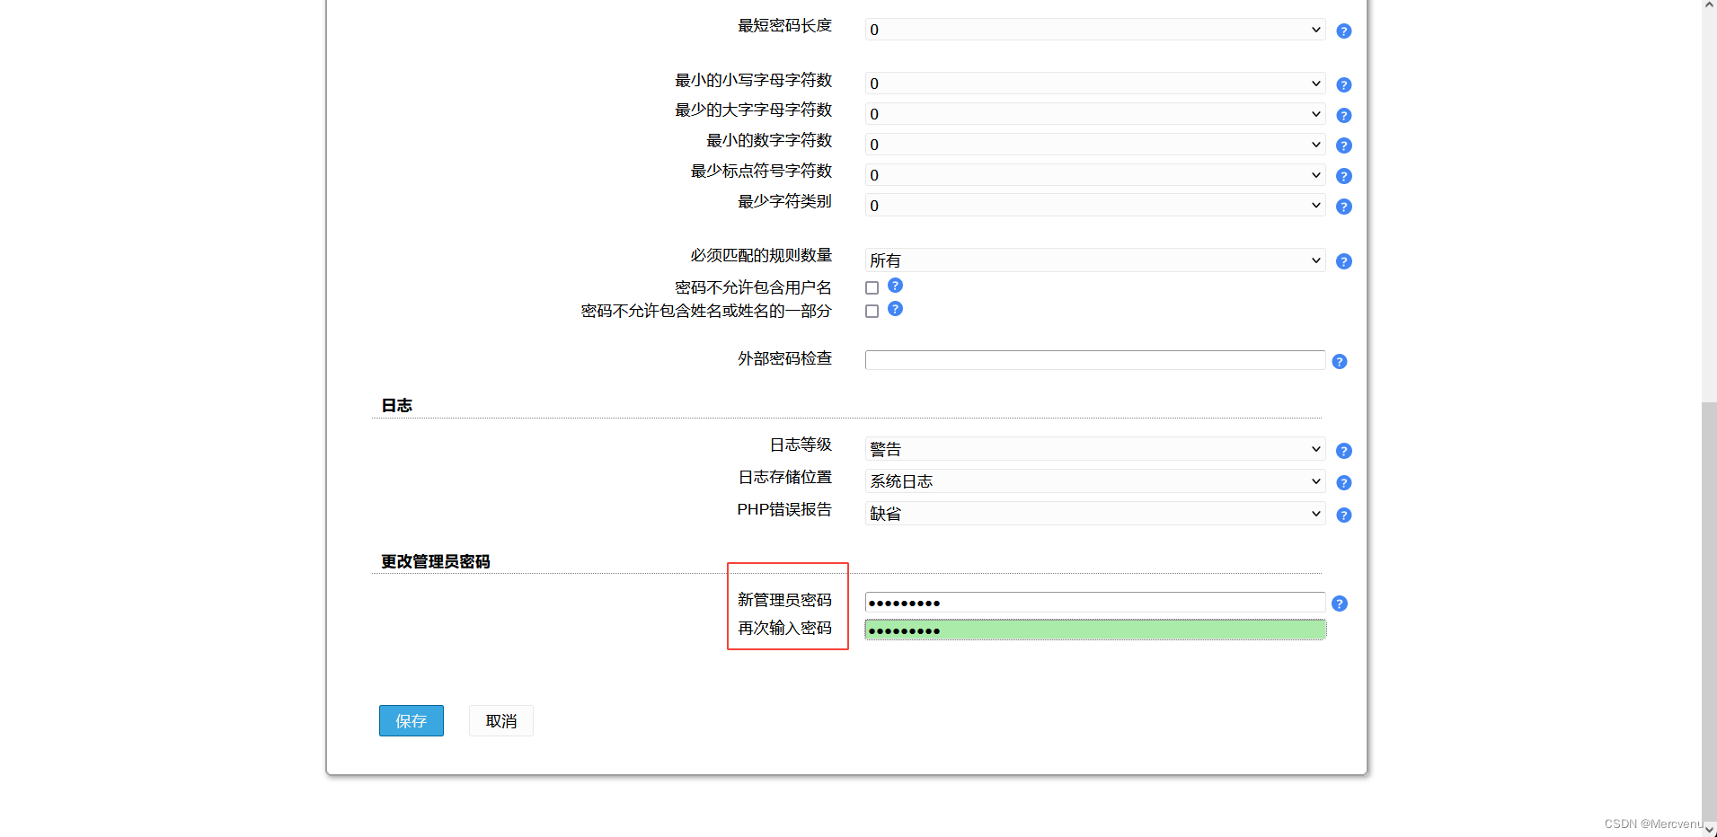Open the 日志等级 dropdown

point(1095,449)
